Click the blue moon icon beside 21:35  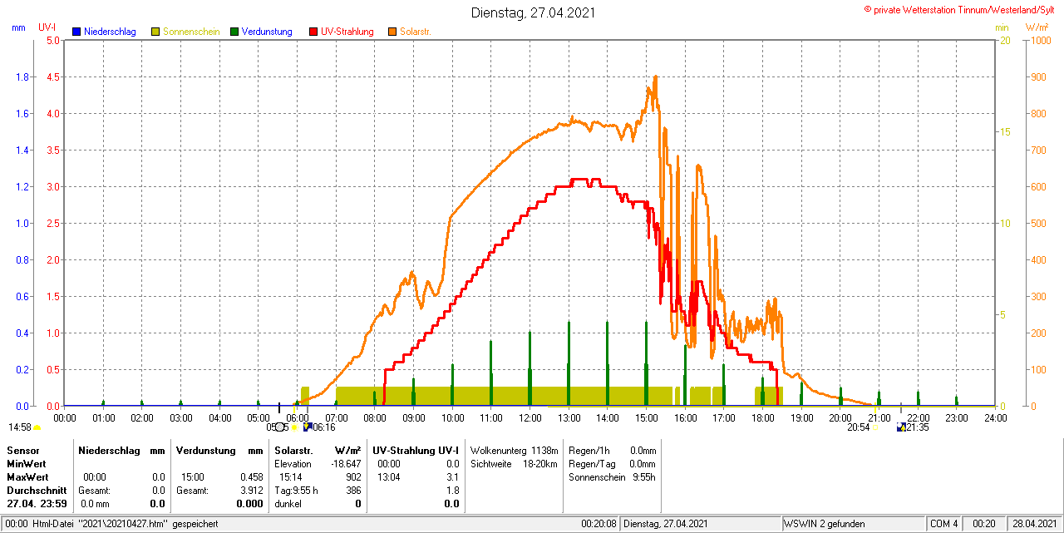coord(900,427)
